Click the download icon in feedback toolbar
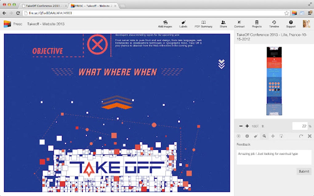This screenshot has width=314, height=196. coord(281,136)
